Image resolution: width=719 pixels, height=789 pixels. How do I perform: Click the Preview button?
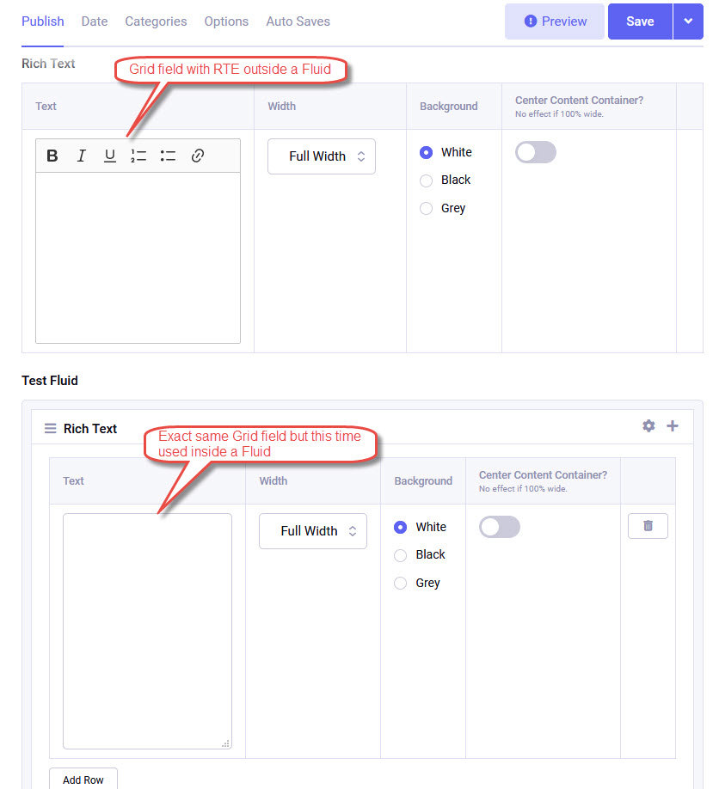554,21
